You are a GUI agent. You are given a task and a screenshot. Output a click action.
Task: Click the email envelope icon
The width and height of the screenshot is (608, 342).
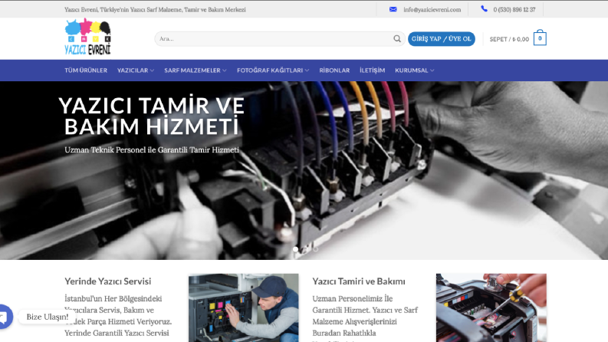pyautogui.click(x=393, y=9)
